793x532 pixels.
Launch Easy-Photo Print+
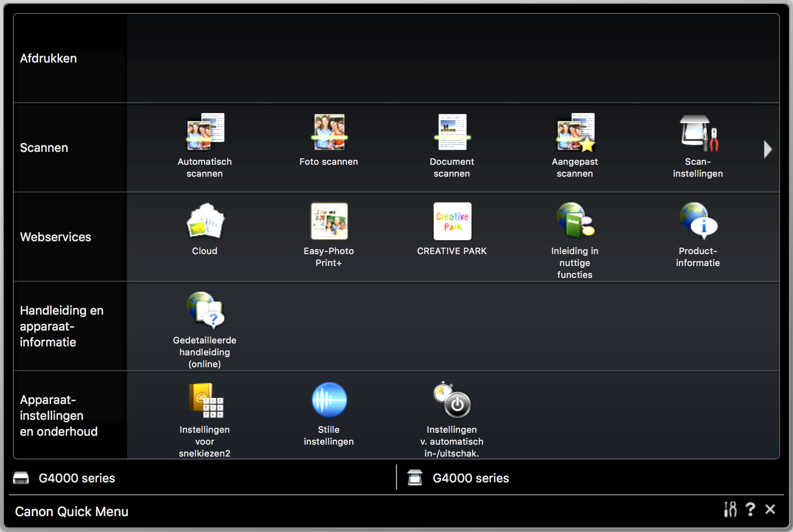[329, 222]
